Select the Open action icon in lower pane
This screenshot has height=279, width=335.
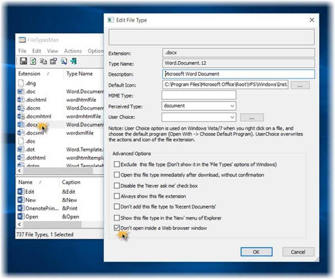tap(21, 217)
